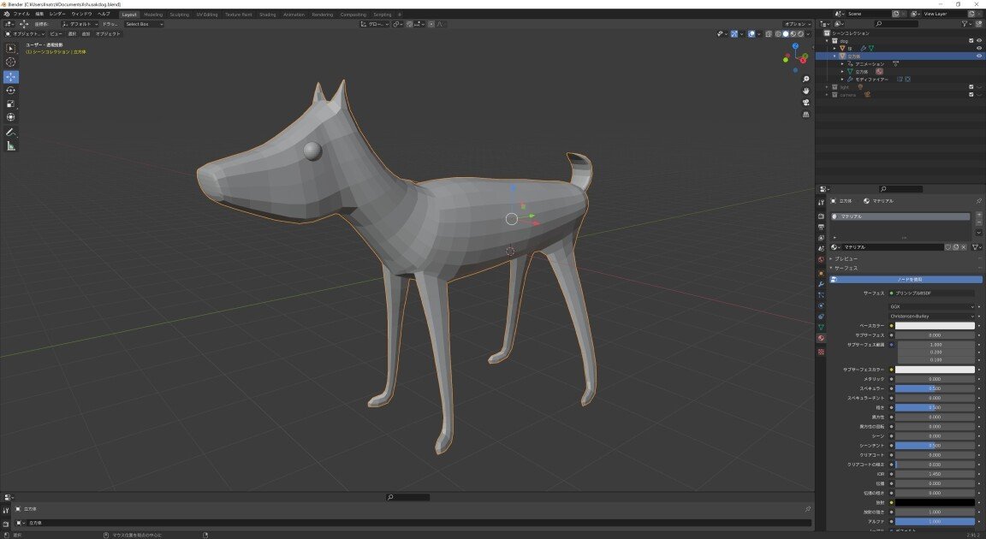The width and height of the screenshot is (986, 539).
Task: Switch viewport to wireframe shading mode
Action: [x=779, y=34]
